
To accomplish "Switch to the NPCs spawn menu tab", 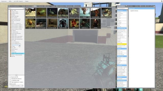I will click(34, 6).
